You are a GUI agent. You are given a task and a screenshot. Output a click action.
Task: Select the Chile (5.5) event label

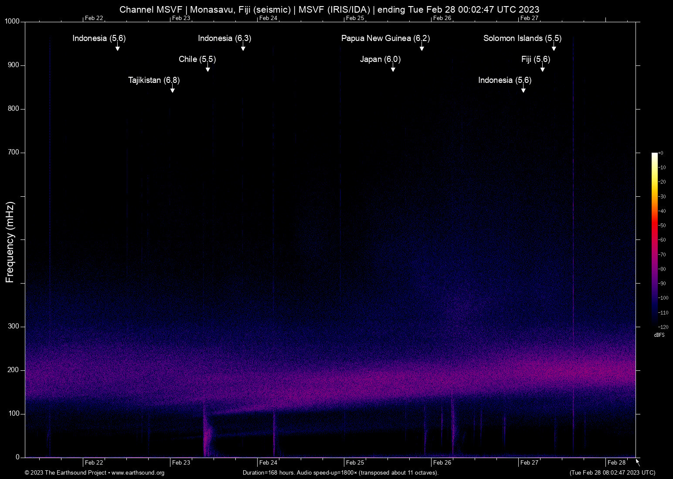[197, 59]
